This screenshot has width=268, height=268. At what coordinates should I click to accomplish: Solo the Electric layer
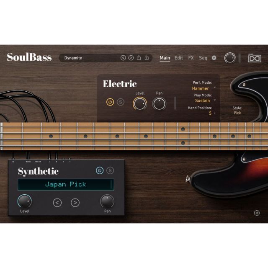[121, 102]
